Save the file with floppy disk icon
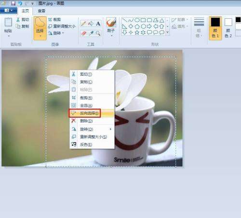 (13, 3)
